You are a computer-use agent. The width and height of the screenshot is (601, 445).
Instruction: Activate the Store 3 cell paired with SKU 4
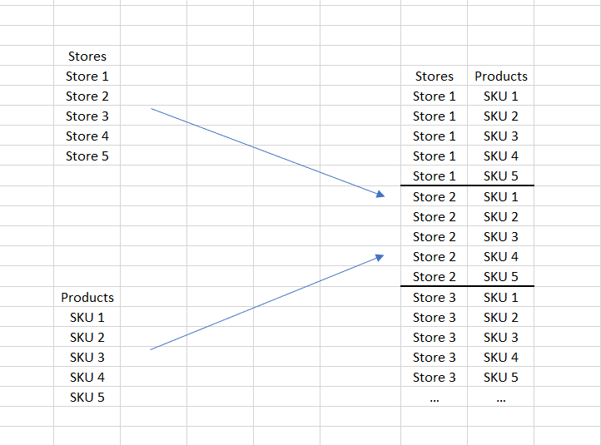(x=435, y=358)
